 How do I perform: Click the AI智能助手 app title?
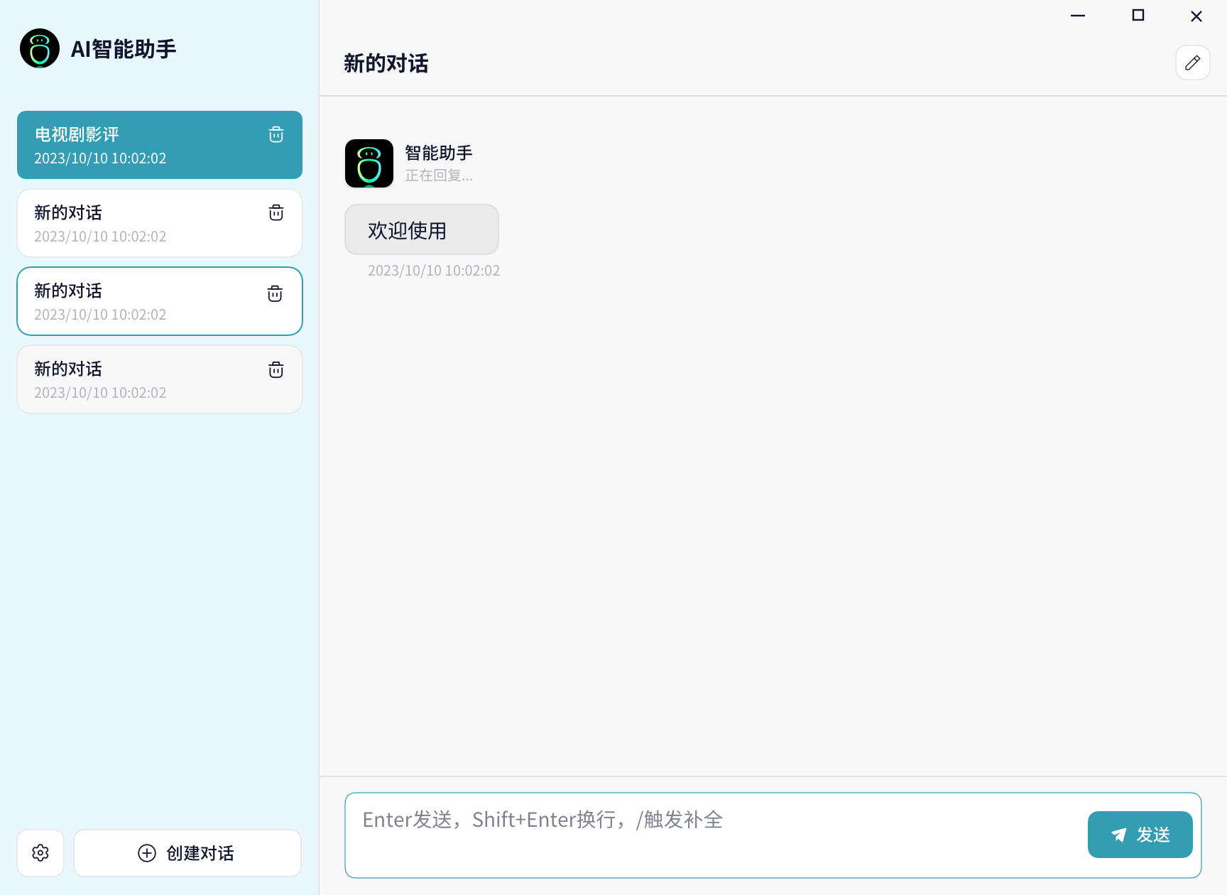(x=124, y=49)
